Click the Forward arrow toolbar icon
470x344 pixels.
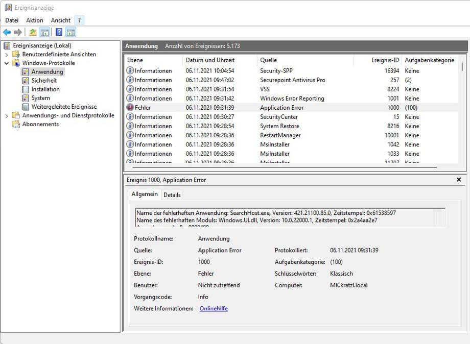click(x=18, y=32)
